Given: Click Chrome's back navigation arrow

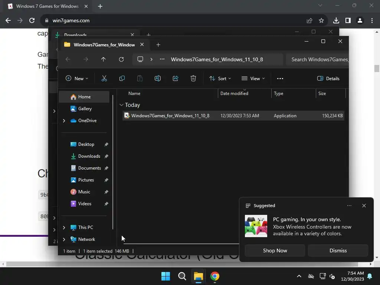Looking at the screenshot, I should 8,20.
